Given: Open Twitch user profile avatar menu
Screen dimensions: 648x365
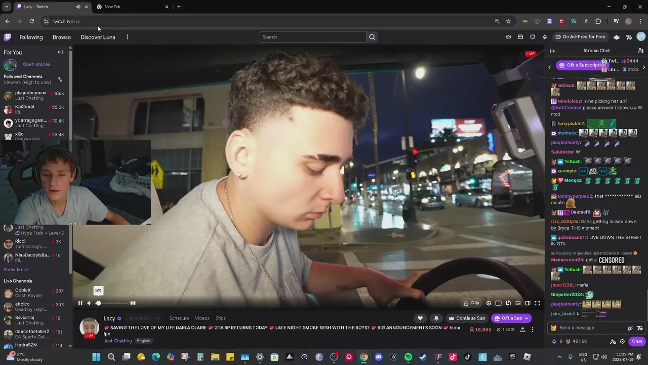Looking at the screenshot, I should 641,37.
